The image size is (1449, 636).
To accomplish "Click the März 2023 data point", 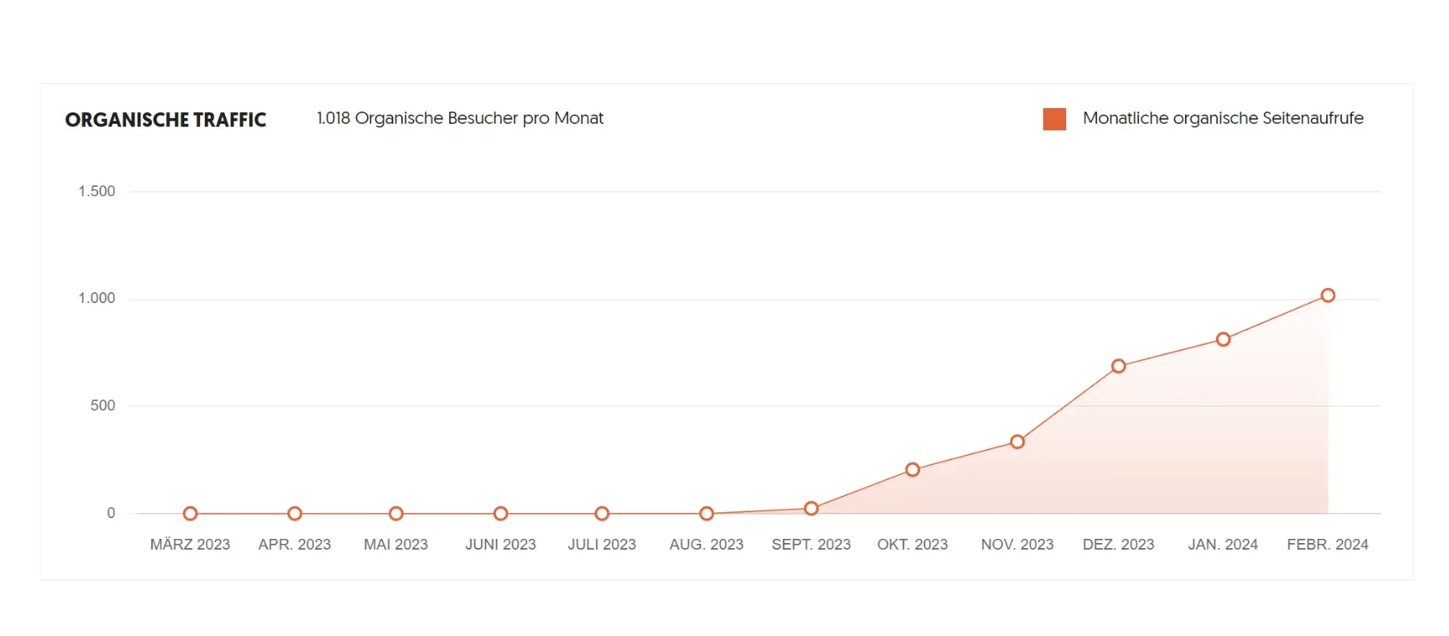I will [189, 514].
